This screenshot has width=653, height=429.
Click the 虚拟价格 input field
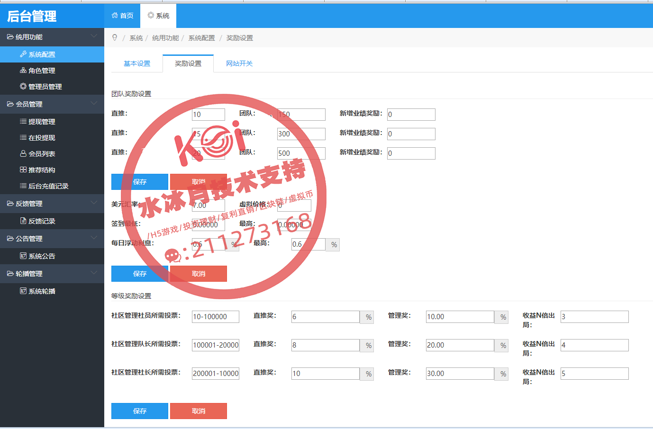pos(294,206)
